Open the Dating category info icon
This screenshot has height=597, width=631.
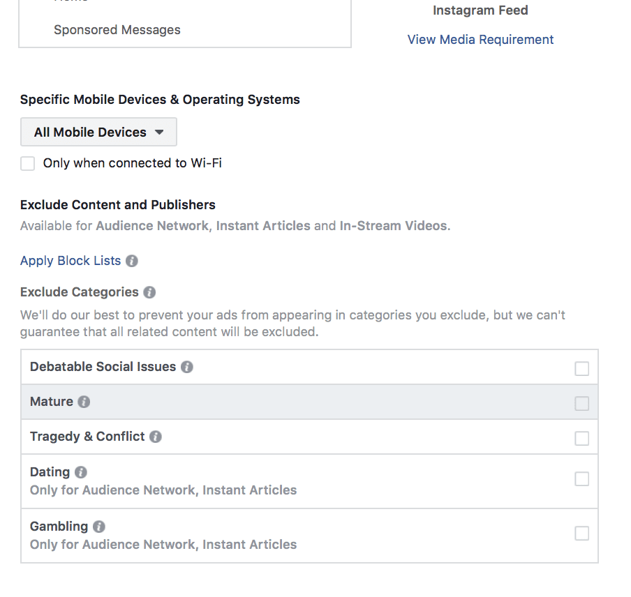pos(81,472)
